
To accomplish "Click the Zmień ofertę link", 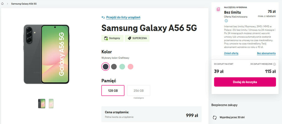I will point(231,53).
